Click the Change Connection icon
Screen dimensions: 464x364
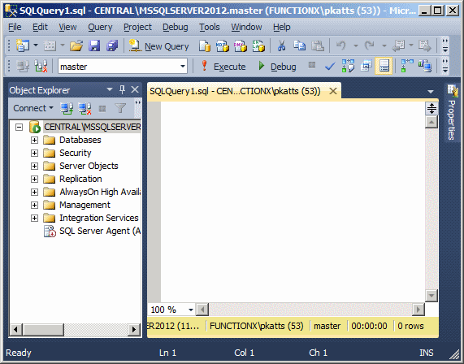tap(41, 67)
